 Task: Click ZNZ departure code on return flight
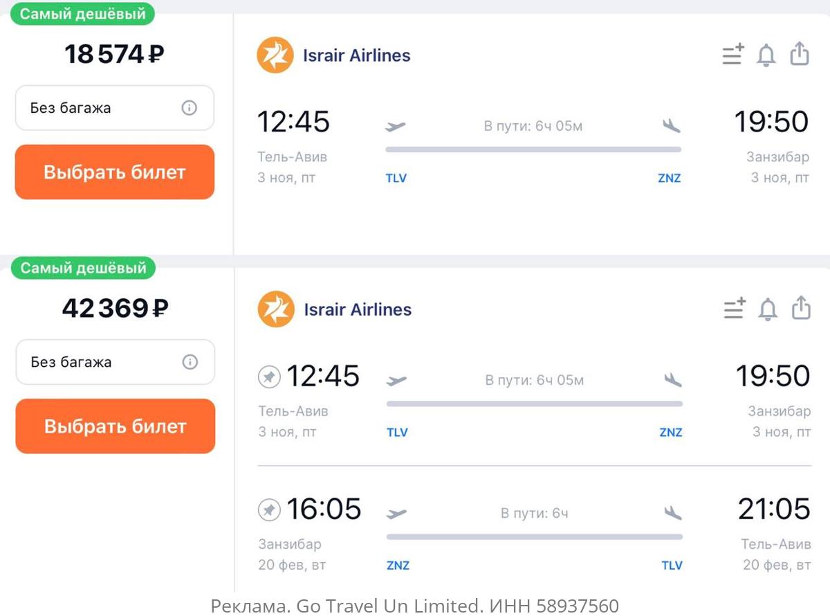point(398,565)
